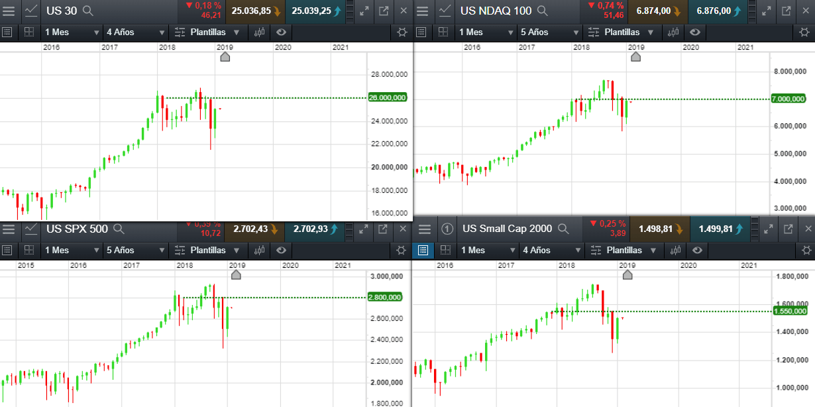Pop out the US Small Cap 2000 chart

(x=788, y=229)
